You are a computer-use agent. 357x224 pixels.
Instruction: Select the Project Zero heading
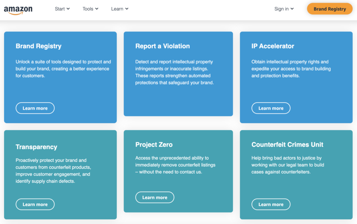pyautogui.click(x=154, y=145)
